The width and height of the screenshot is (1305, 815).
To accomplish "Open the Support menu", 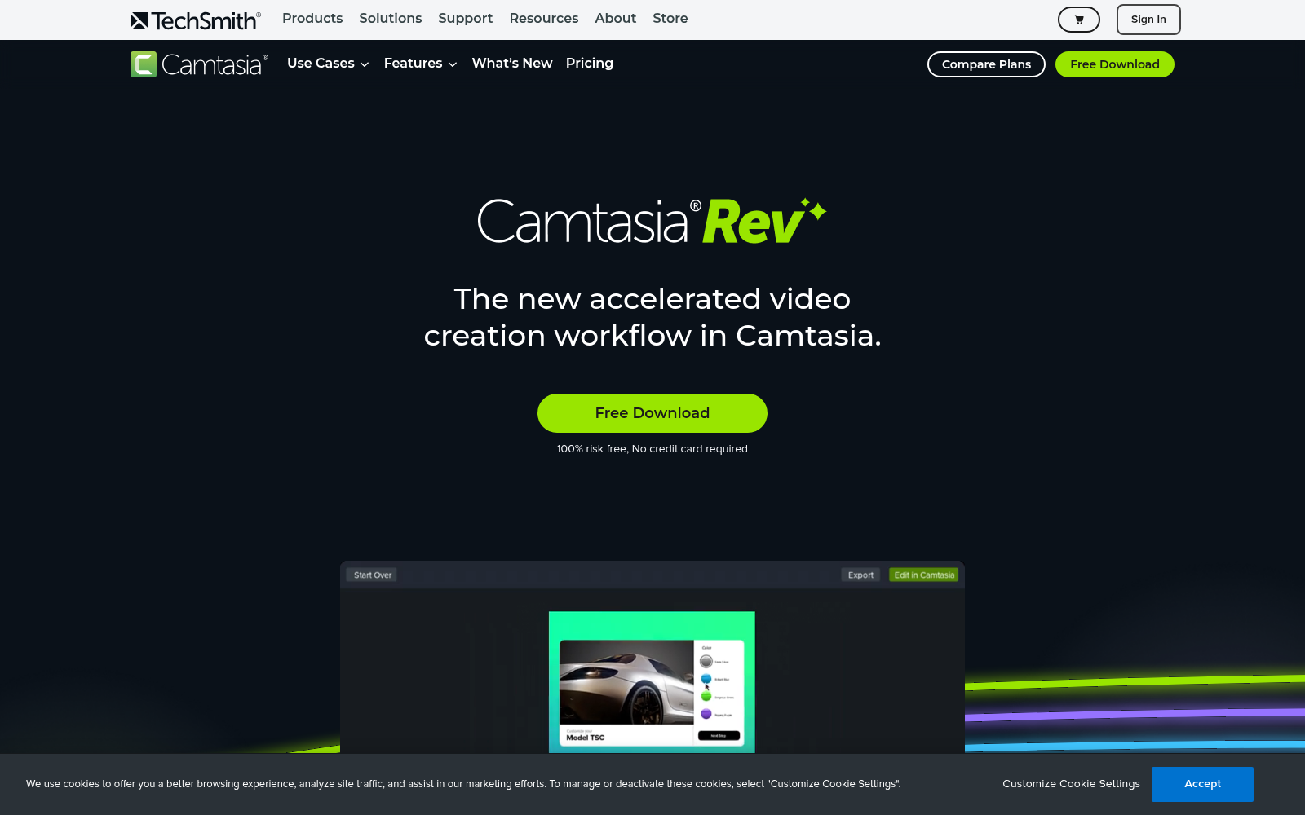I will tap(465, 18).
